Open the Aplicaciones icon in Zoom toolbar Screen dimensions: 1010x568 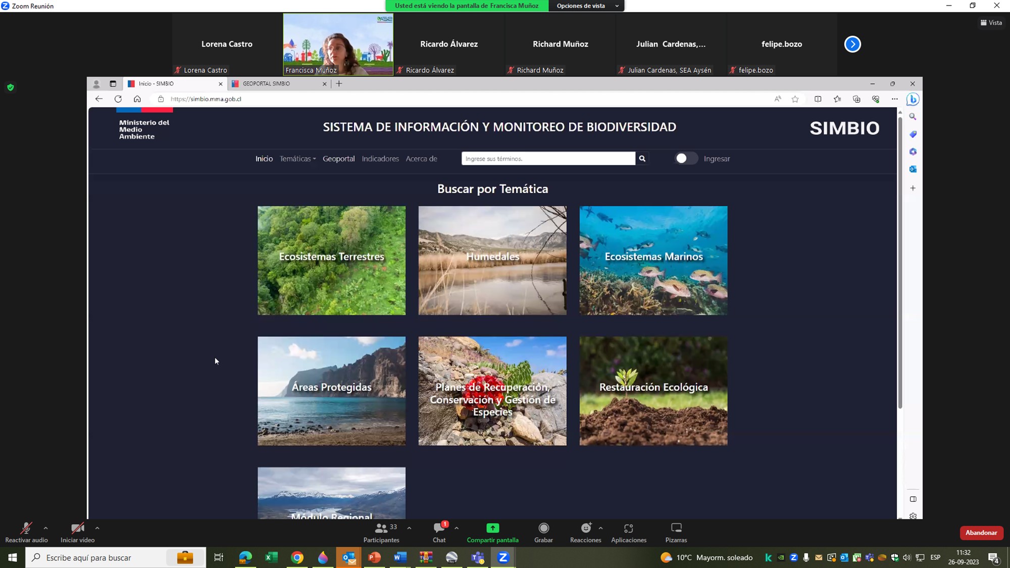click(x=628, y=528)
